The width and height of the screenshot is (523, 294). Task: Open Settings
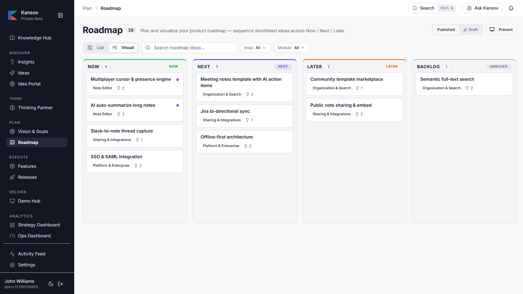[37, 265]
